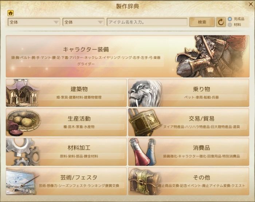Click the circular refresh arrow icon
255x202 pixels.
[221, 22]
